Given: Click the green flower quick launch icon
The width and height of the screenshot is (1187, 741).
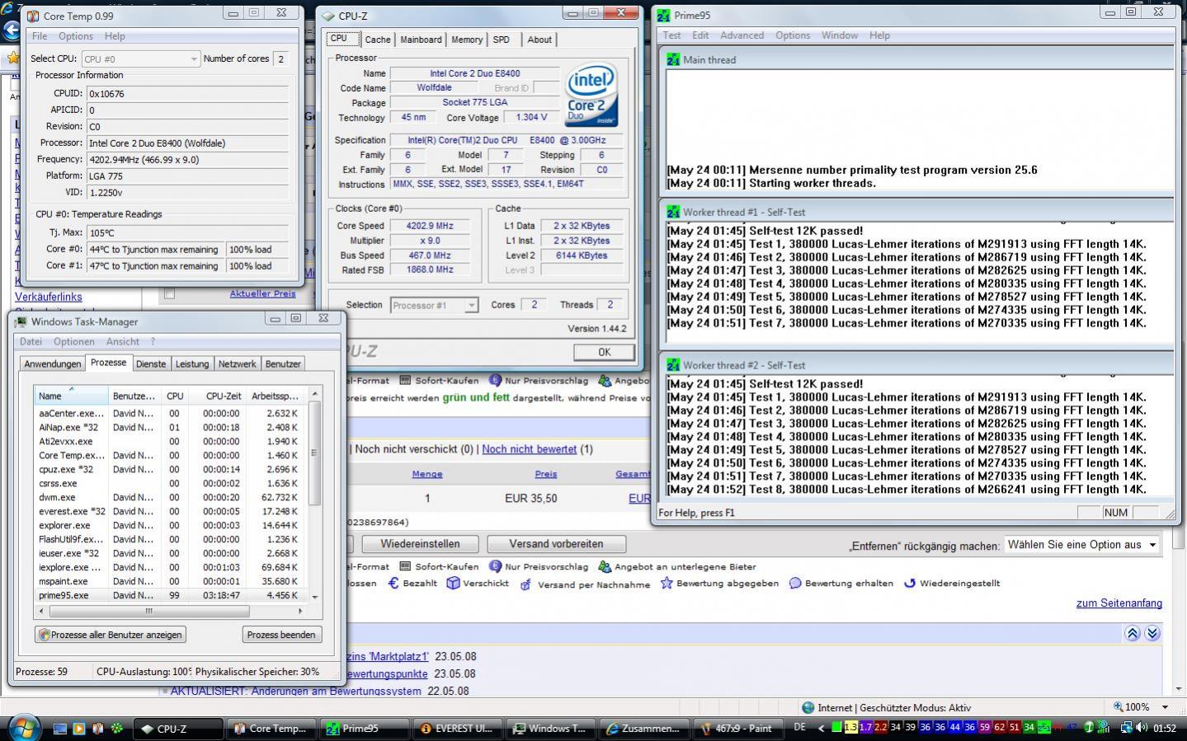Looking at the screenshot, I should (118, 729).
